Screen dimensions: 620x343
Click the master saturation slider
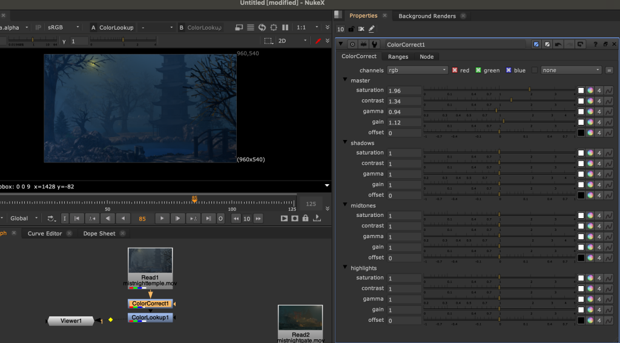pos(500,90)
